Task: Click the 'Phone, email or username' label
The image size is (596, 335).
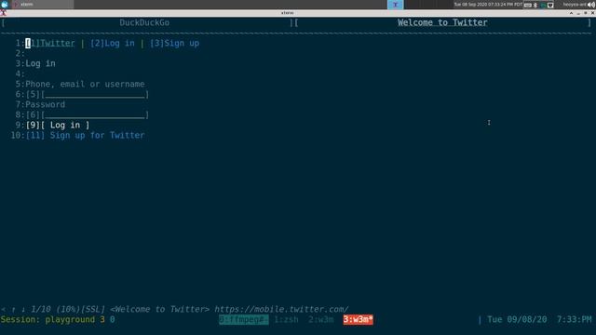Action: pyautogui.click(x=85, y=84)
